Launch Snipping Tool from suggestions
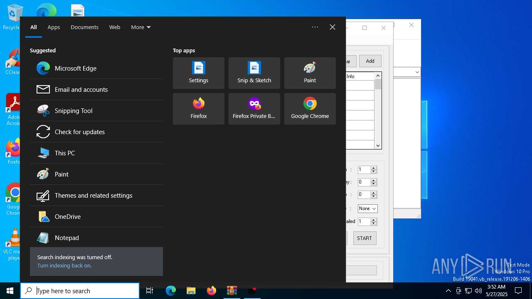The width and height of the screenshot is (532, 299). pyautogui.click(x=96, y=110)
